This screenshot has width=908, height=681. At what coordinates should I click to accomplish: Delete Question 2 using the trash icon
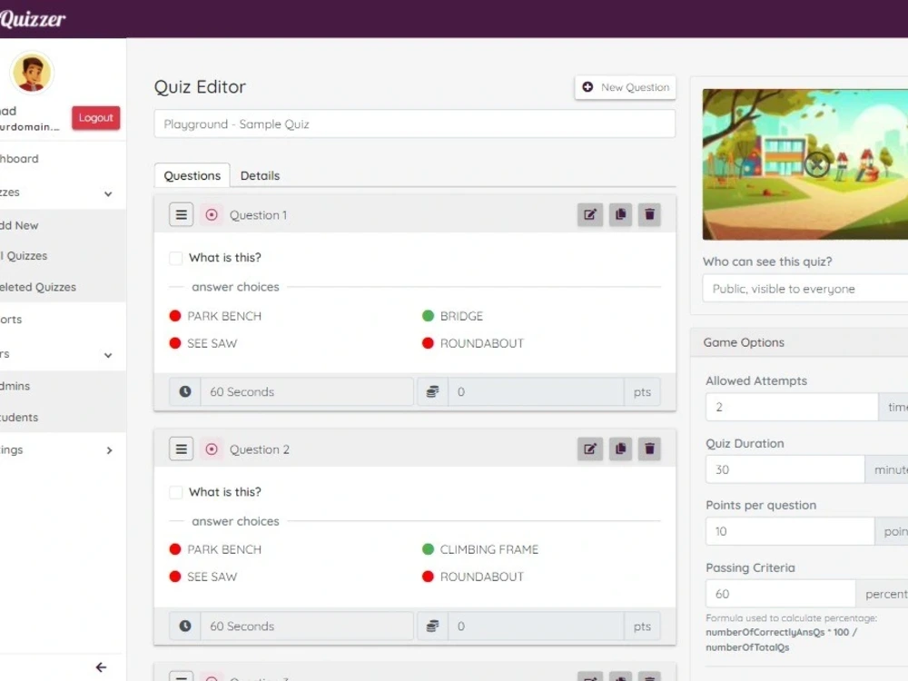649,449
